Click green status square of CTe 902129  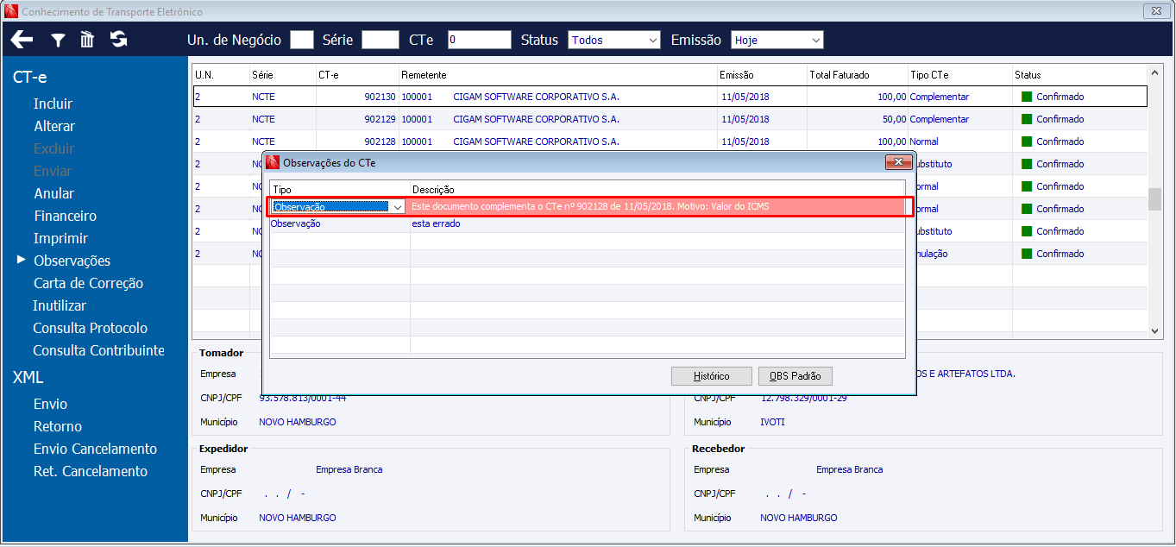coord(1027,119)
